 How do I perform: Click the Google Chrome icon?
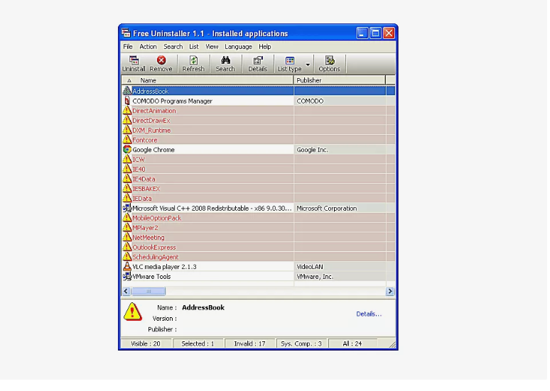click(127, 150)
